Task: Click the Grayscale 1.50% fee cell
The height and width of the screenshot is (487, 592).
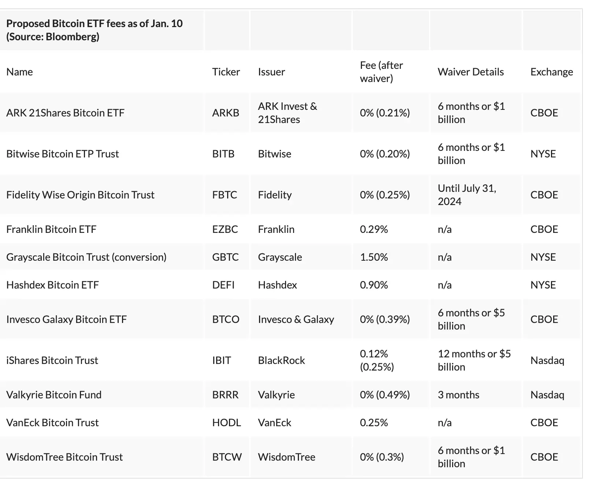Action: click(374, 257)
